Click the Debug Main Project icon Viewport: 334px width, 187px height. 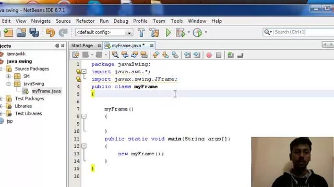click(181, 32)
